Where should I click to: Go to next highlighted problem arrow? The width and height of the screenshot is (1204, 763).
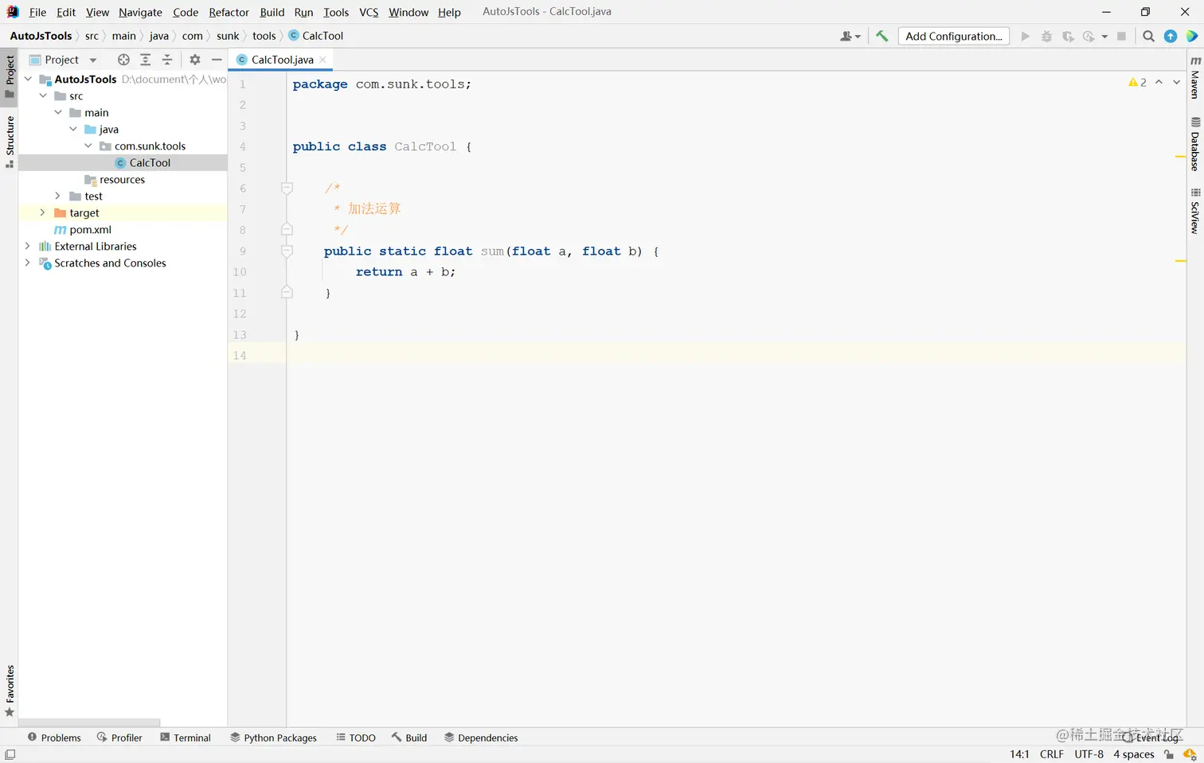point(1176,82)
